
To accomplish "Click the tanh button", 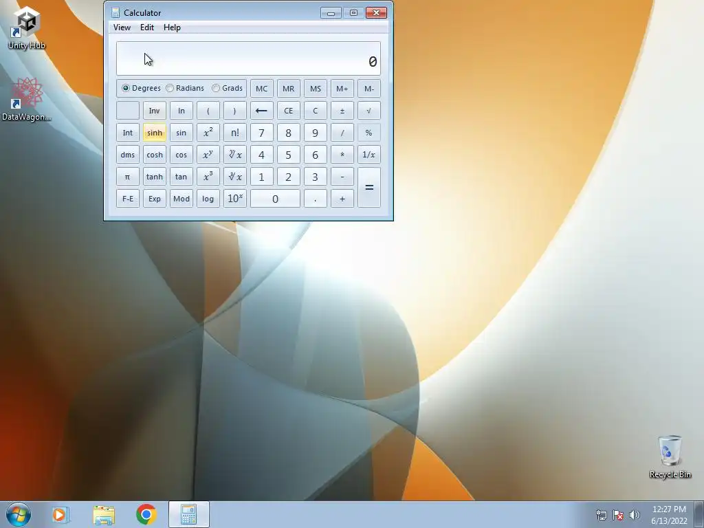I will (x=155, y=177).
